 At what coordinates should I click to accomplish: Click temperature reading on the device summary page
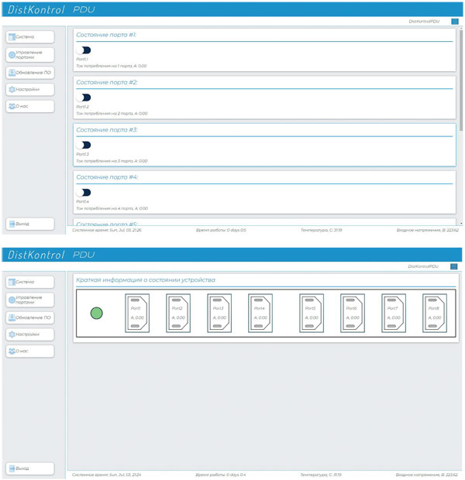[x=321, y=475]
